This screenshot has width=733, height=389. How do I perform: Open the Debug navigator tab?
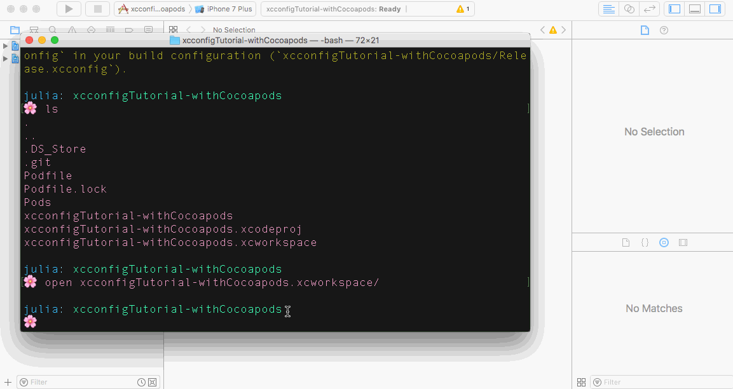pos(111,30)
